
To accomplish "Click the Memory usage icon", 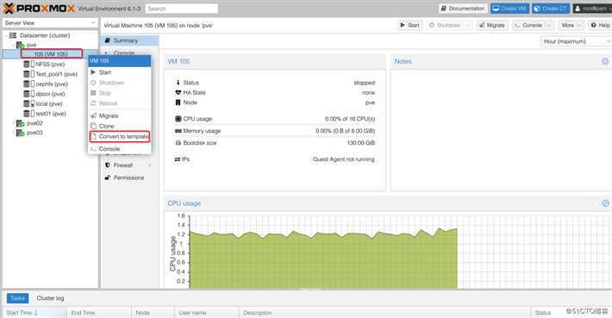I will pos(178,131).
